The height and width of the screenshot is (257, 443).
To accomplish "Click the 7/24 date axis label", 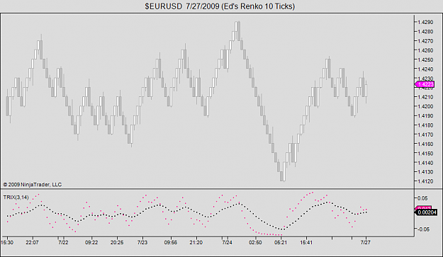I will pyautogui.click(x=227, y=243).
